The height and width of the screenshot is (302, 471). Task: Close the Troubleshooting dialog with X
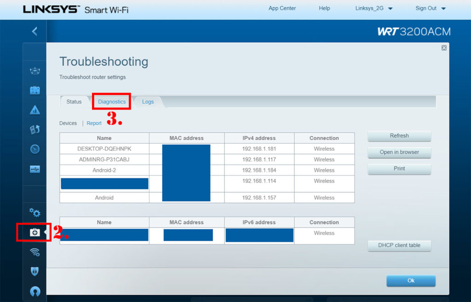tap(444, 48)
